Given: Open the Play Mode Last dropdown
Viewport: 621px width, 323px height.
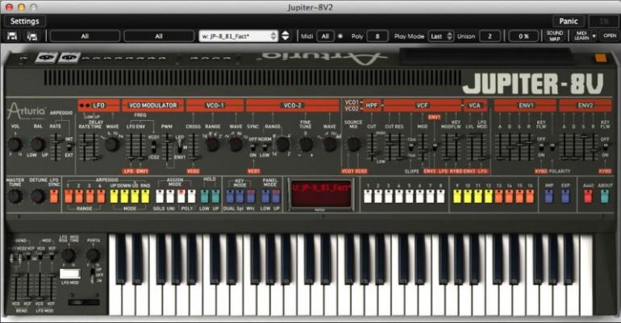Looking at the screenshot, I should point(440,36).
